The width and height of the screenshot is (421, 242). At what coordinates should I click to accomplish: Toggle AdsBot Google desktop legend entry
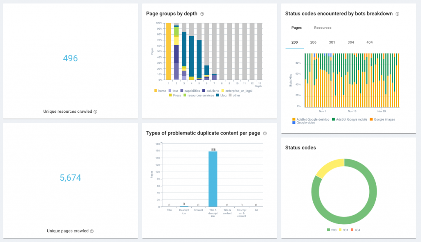click(311, 119)
